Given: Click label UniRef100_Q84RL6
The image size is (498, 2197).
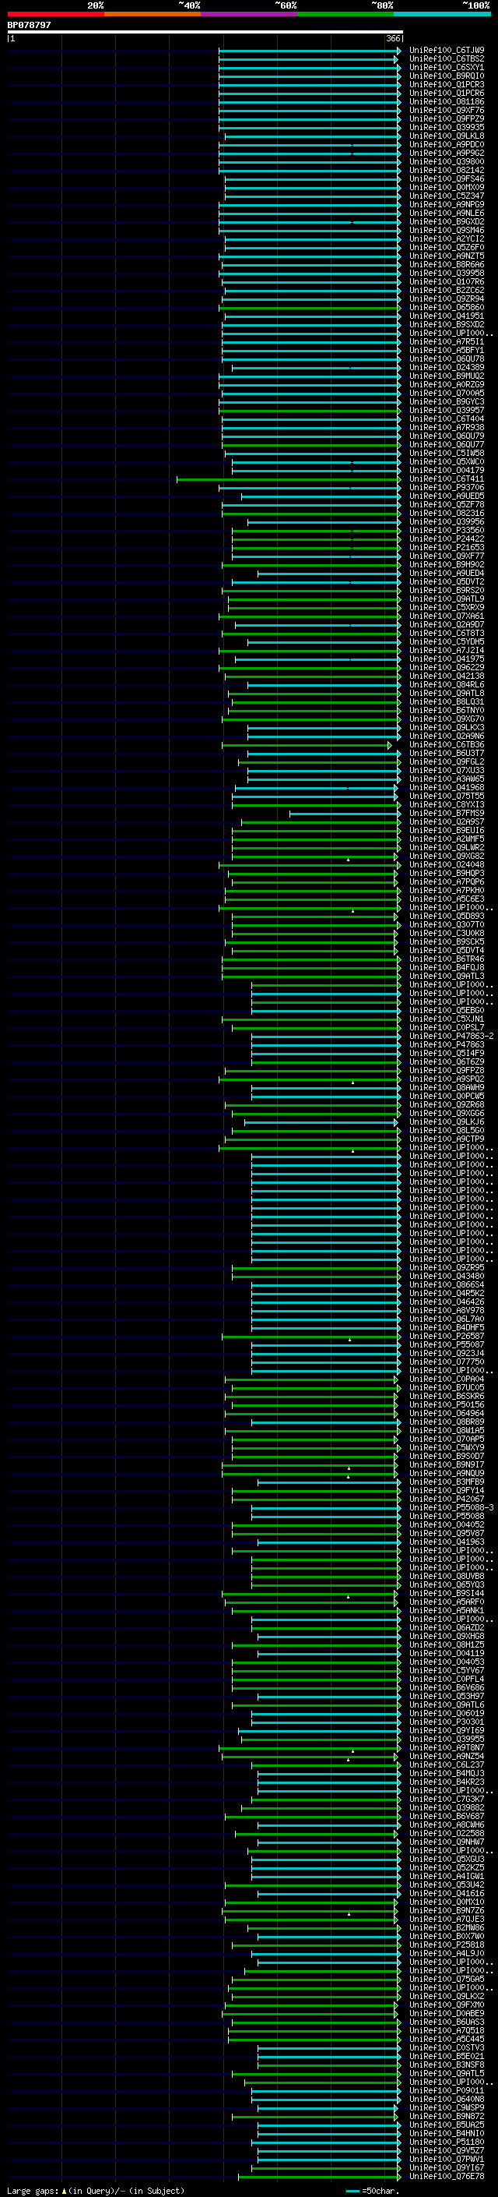Looking at the screenshot, I should pos(447,684).
